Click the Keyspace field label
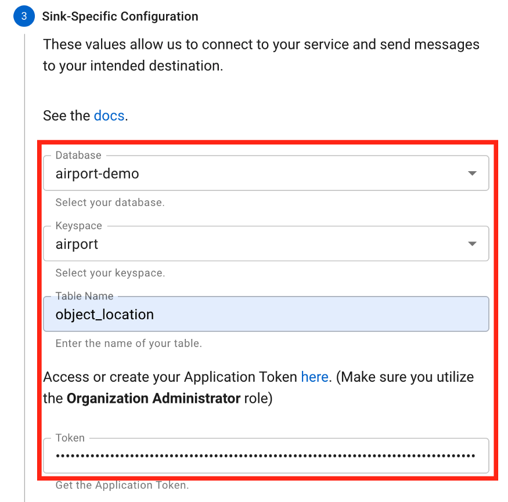The width and height of the screenshot is (508, 502). [x=78, y=226]
